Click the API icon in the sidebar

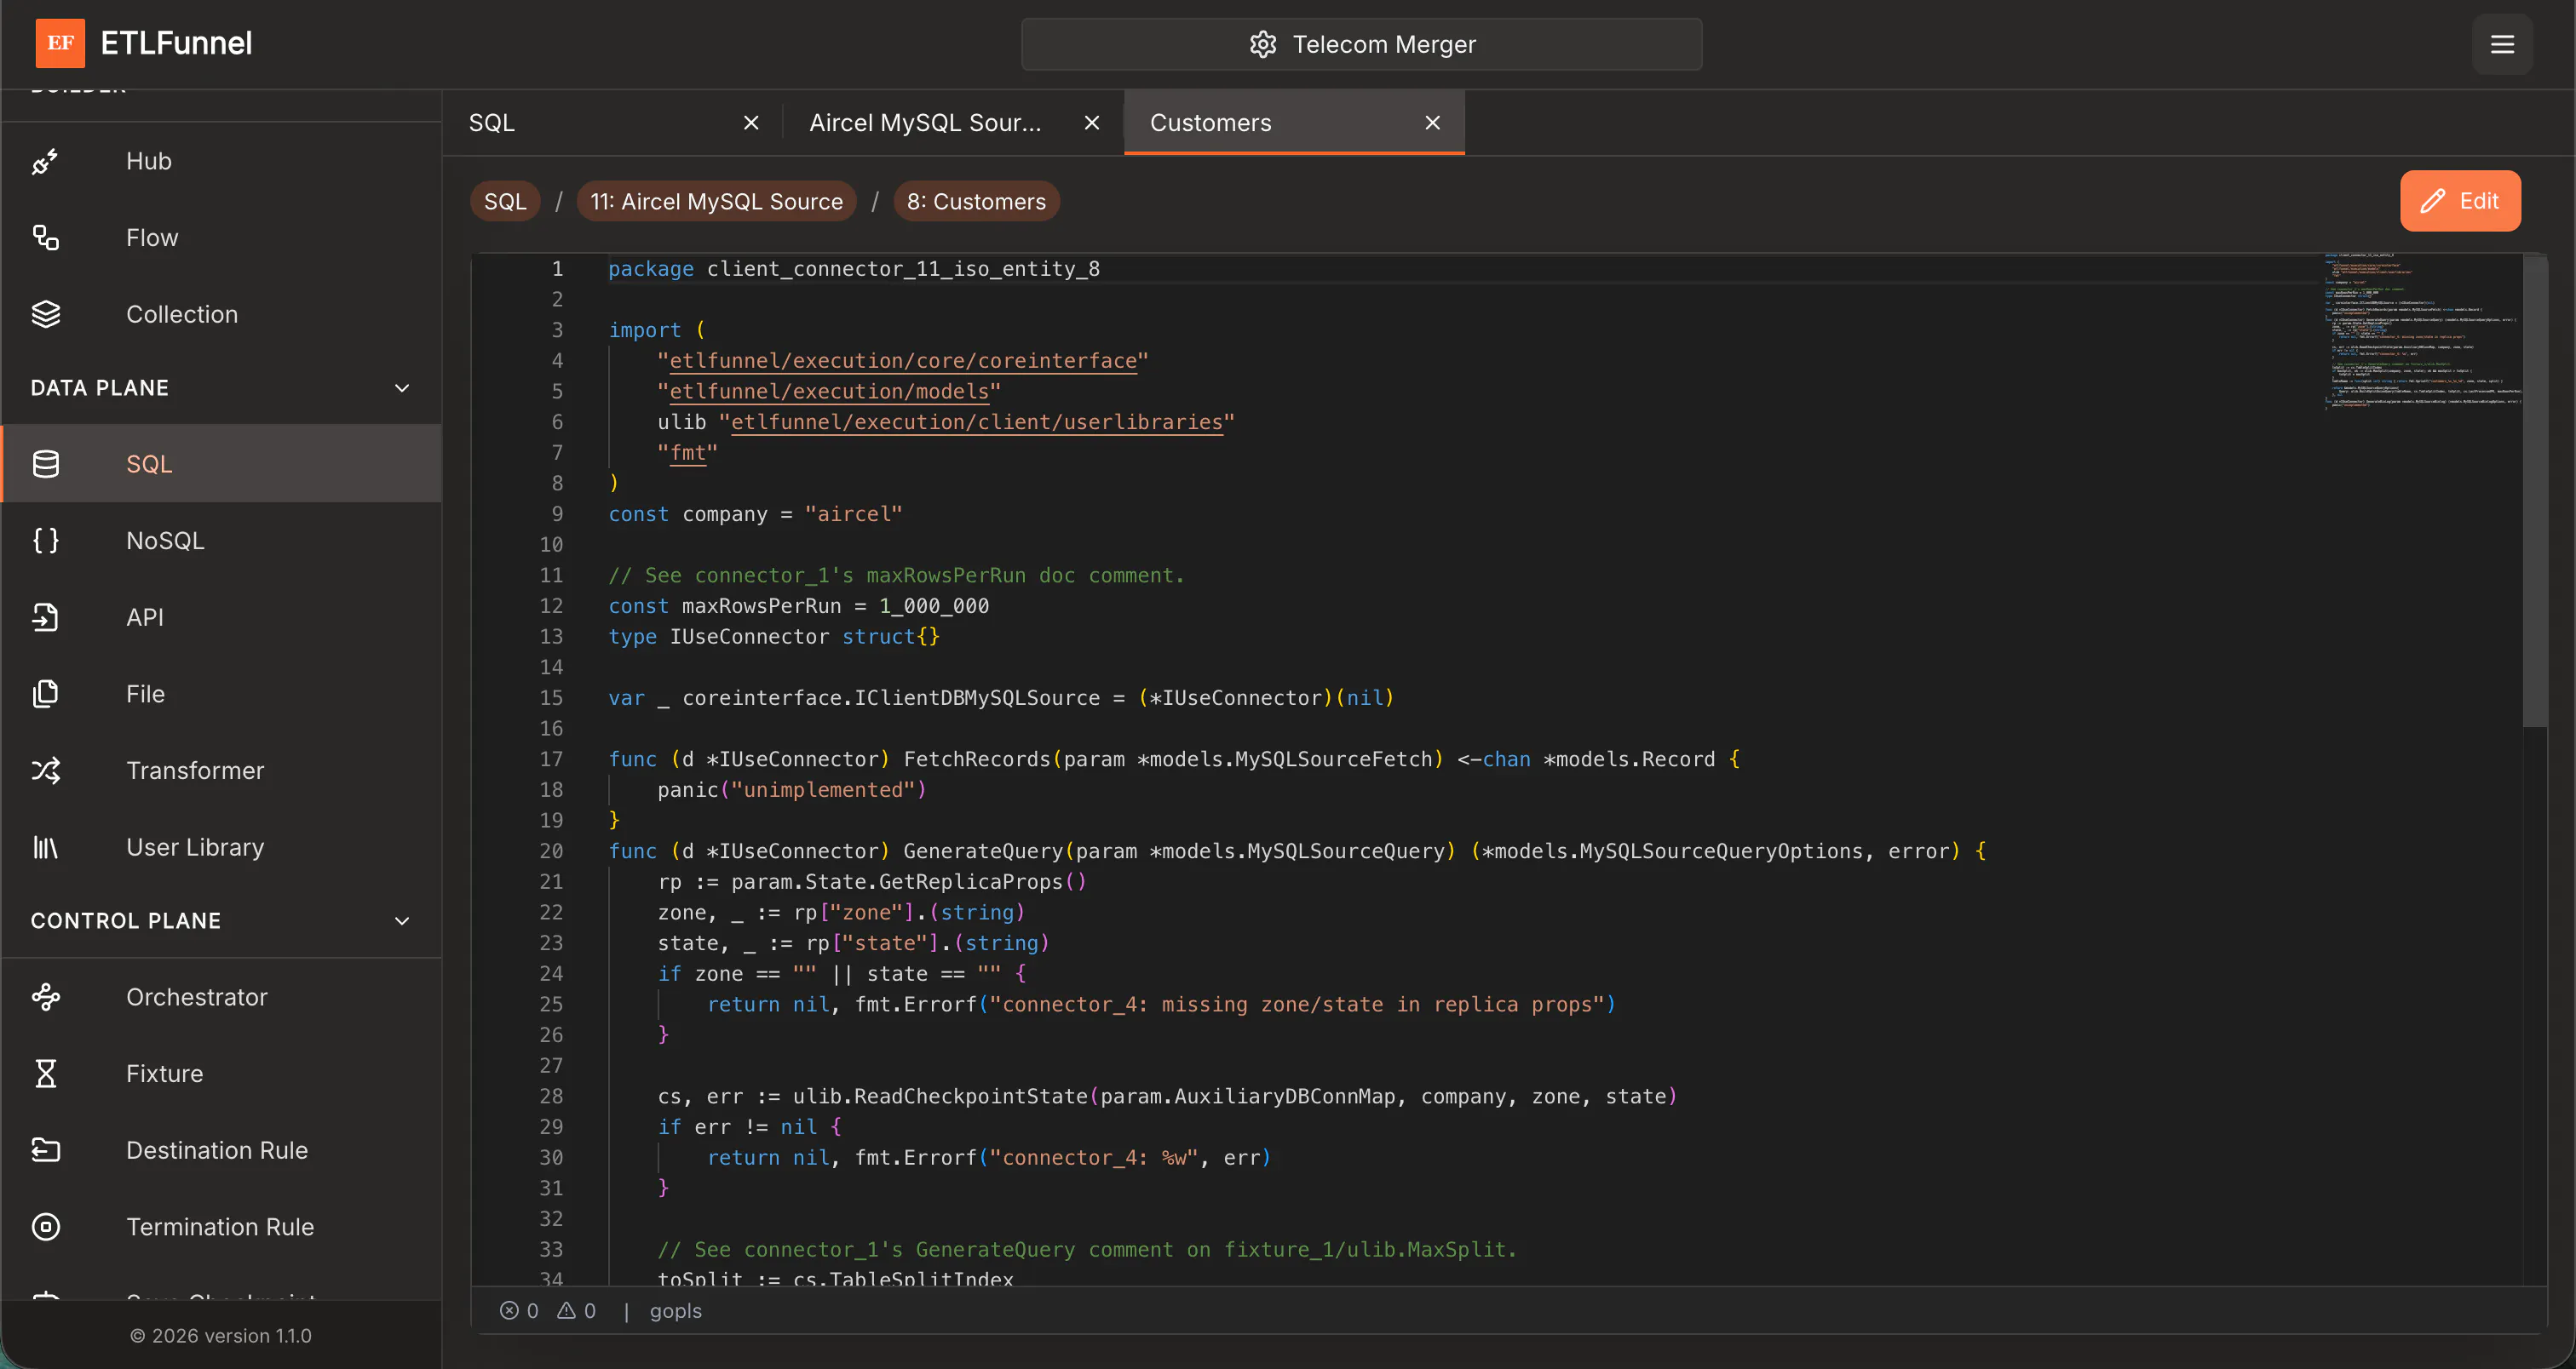coord(46,617)
